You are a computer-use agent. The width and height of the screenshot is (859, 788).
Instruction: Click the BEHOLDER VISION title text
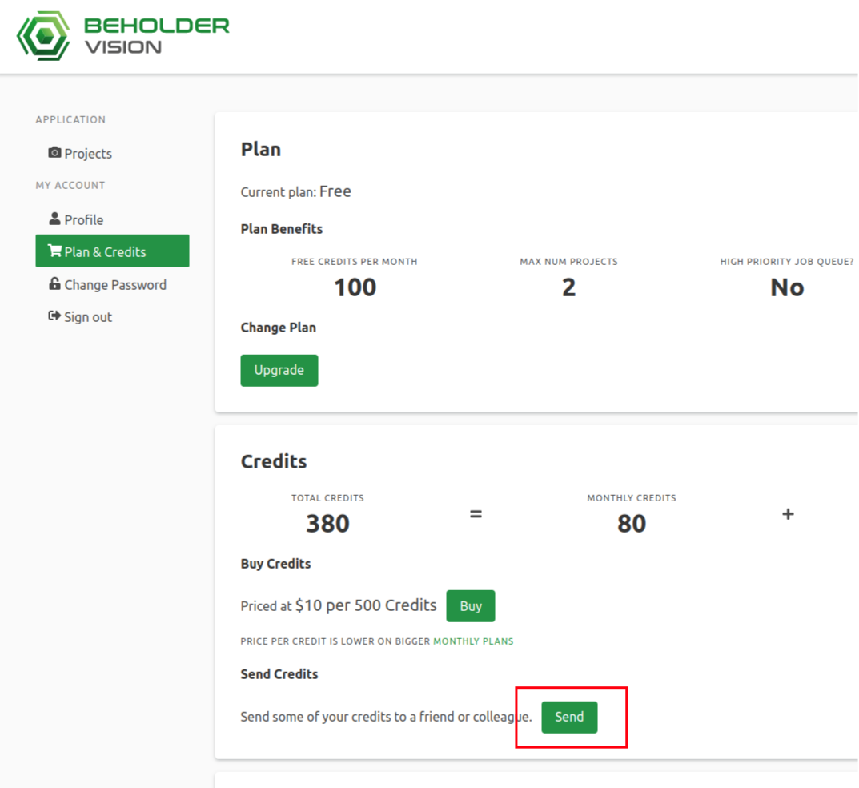(x=157, y=36)
